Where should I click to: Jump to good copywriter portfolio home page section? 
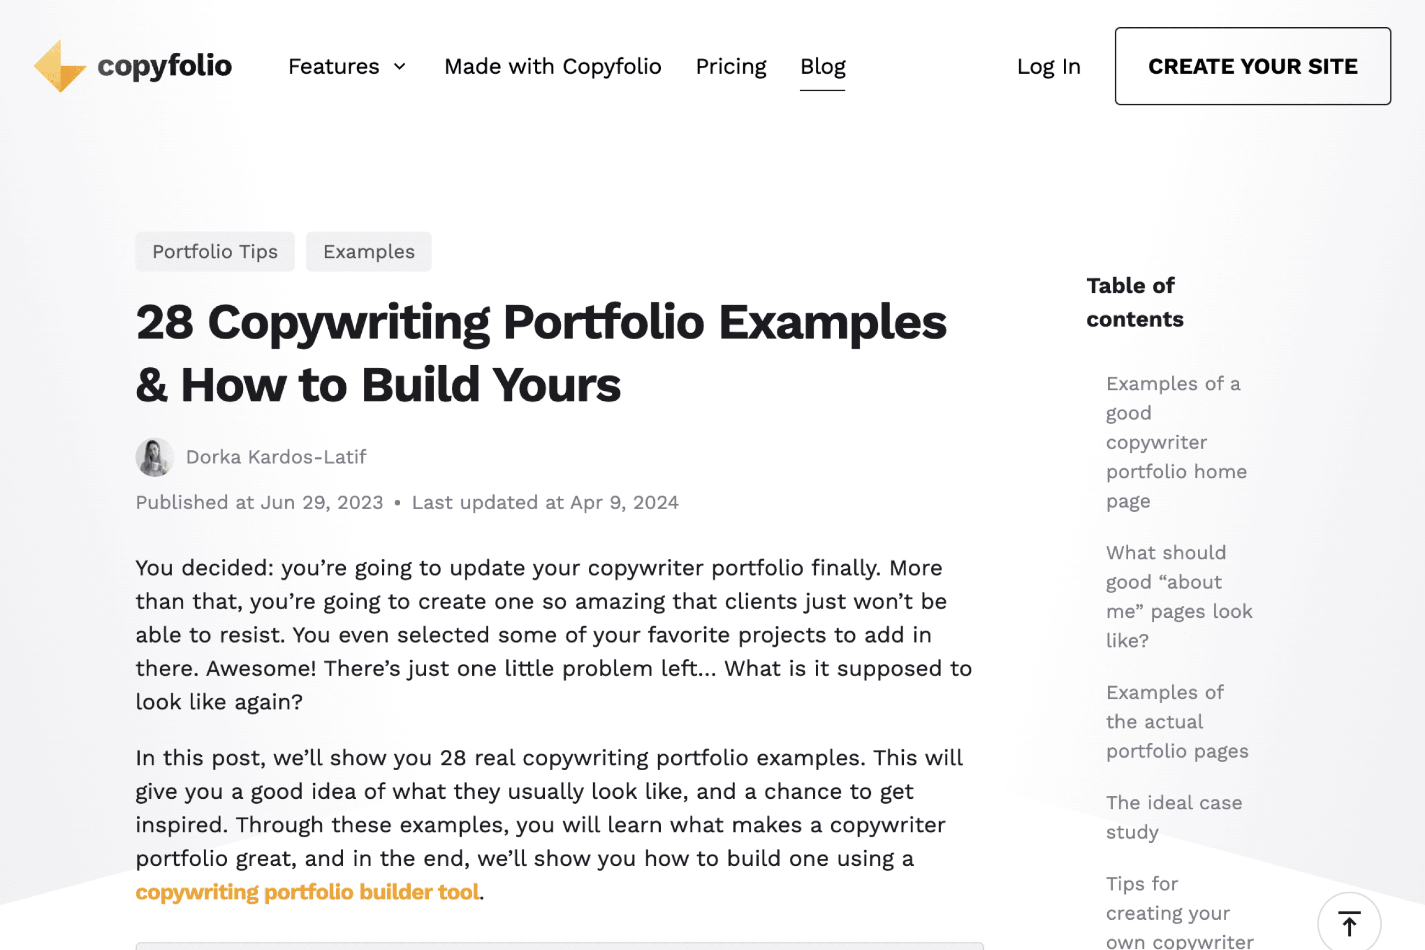1175,442
